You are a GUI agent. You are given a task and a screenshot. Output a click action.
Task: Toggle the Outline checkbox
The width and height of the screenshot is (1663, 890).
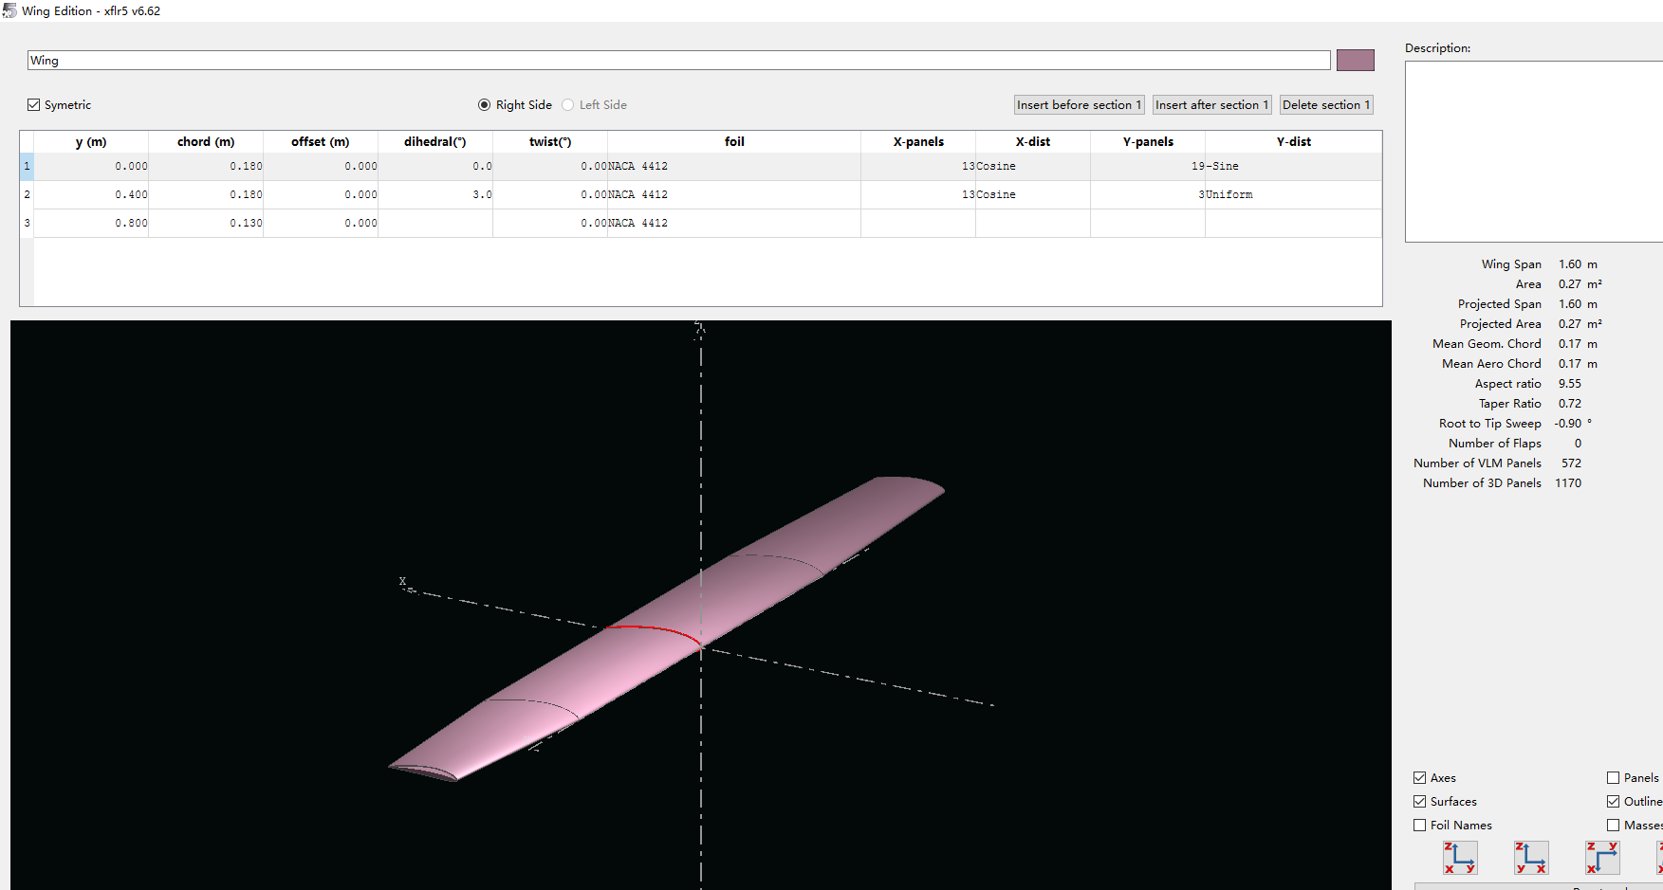[1614, 801]
